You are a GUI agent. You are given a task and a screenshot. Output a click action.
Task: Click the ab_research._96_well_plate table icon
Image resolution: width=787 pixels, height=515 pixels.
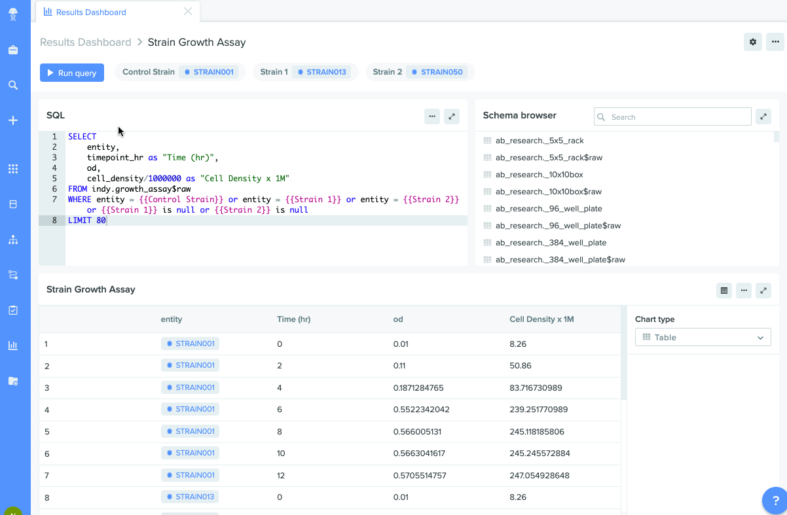(487, 209)
